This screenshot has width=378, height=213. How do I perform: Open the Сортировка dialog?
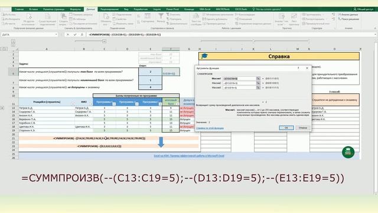[148, 18]
